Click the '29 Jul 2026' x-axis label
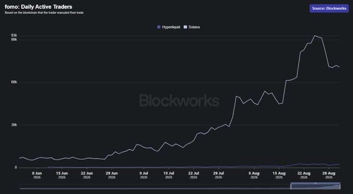Screen dimensions: 353x194 tap(219, 175)
